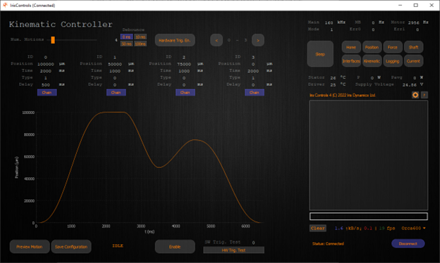Screen dimensions: 440x263
Task: Toggle Hardware Trig. En. button
Action: pyautogui.click(x=175, y=40)
